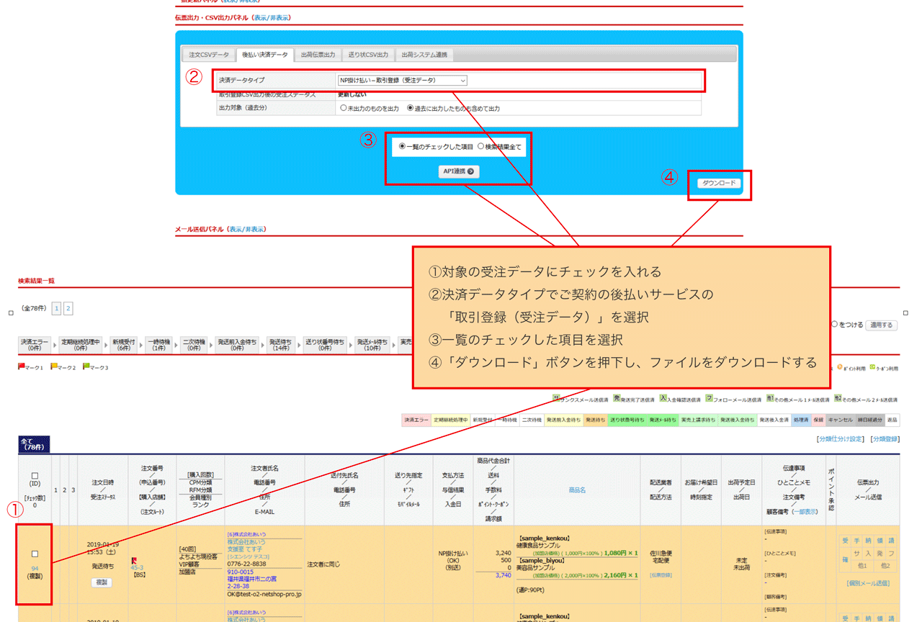Screen dimensions: 917x622
Task: Open the 出荷システム連携 tab
Action: 424,55
